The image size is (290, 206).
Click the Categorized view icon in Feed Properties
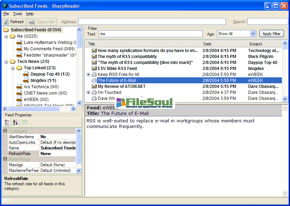point(7,122)
